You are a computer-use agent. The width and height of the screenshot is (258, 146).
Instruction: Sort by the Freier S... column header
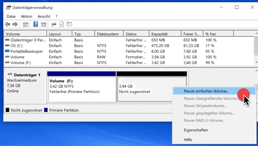click(192, 34)
